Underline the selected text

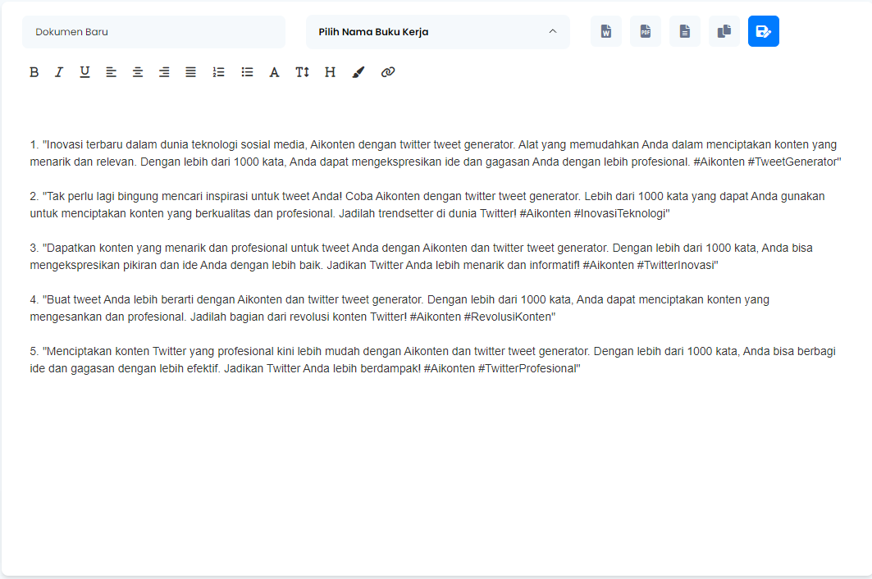pos(84,72)
